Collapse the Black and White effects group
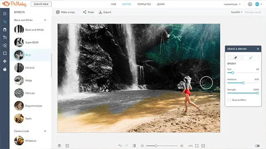This screenshot has width=266, height=149. point(45,20)
